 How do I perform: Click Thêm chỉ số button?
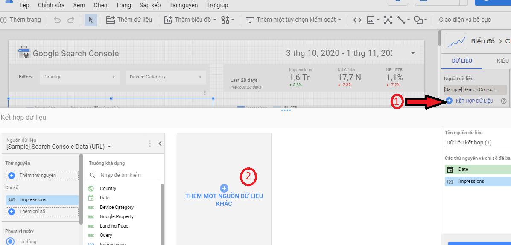[42, 212]
